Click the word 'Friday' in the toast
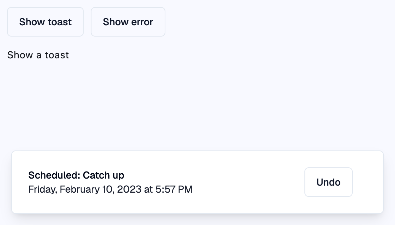Viewport: 395px width, 225px height. [42, 189]
